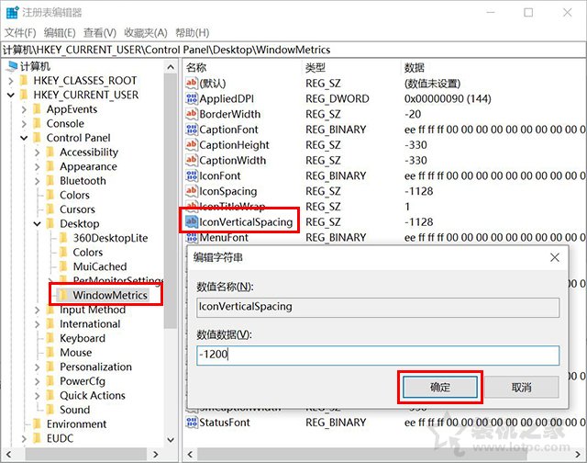The image size is (587, 463).
Task: Click the HKEY_CLASSES_ROOT folder icon
Action: pos(24,81)
